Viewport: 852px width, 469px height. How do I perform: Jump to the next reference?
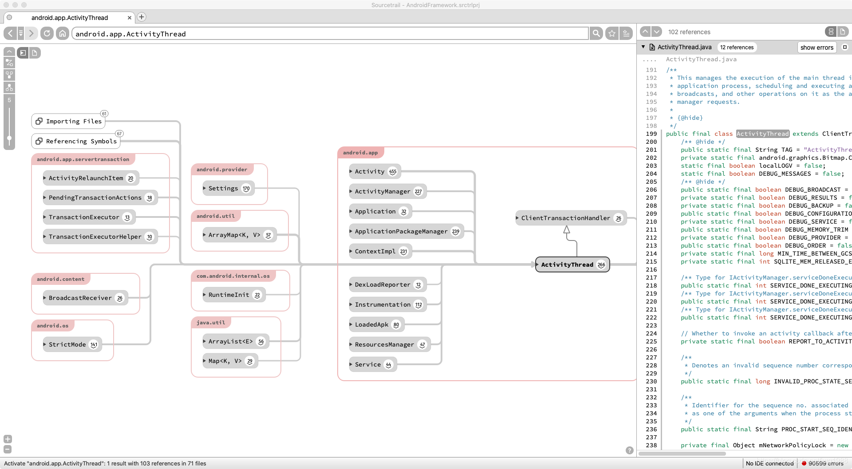point(657,32)
